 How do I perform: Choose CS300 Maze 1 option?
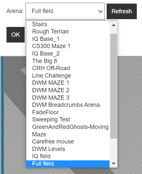point(68,46)
